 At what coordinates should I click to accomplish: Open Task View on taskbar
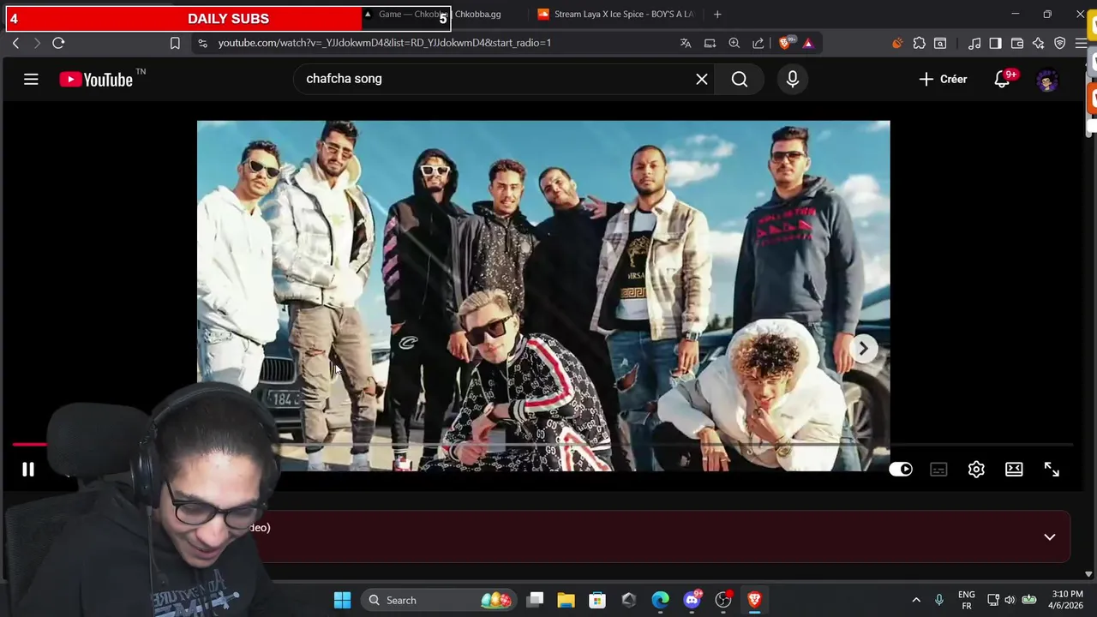tap(535, 600)
